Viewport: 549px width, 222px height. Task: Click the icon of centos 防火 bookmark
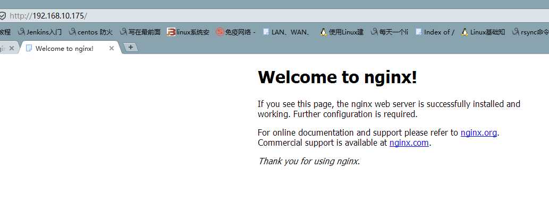click(72, 32)
